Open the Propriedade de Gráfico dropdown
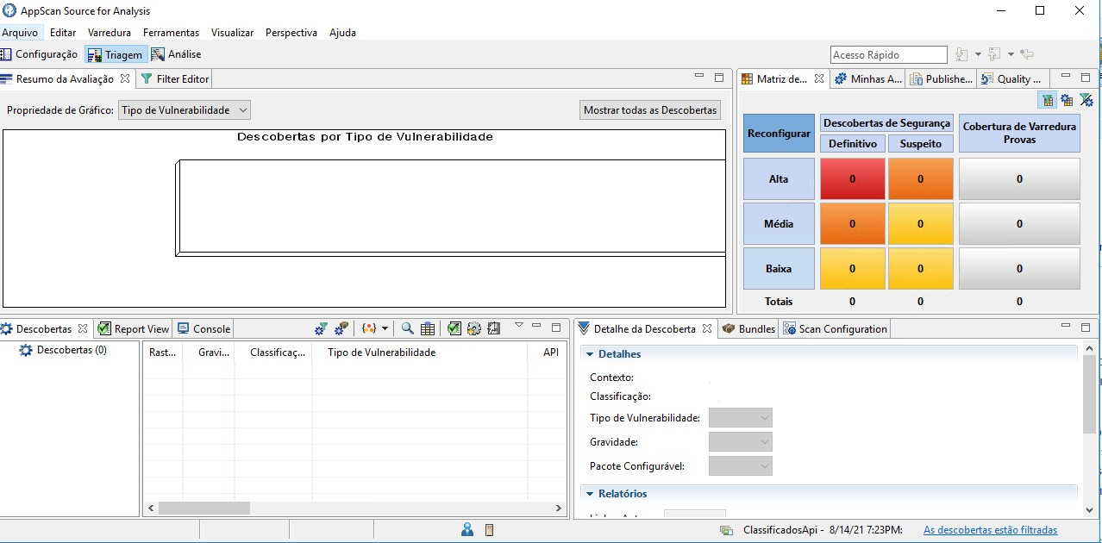1102x543 pixels. (x=185, y=110)
